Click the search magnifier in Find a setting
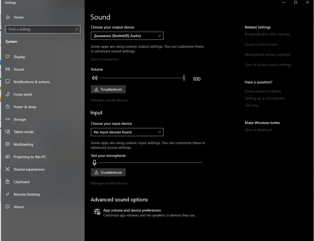 [x=77, y=29]
